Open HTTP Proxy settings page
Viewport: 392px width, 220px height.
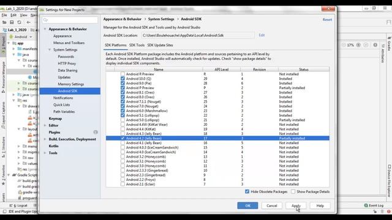pos(67,64)
